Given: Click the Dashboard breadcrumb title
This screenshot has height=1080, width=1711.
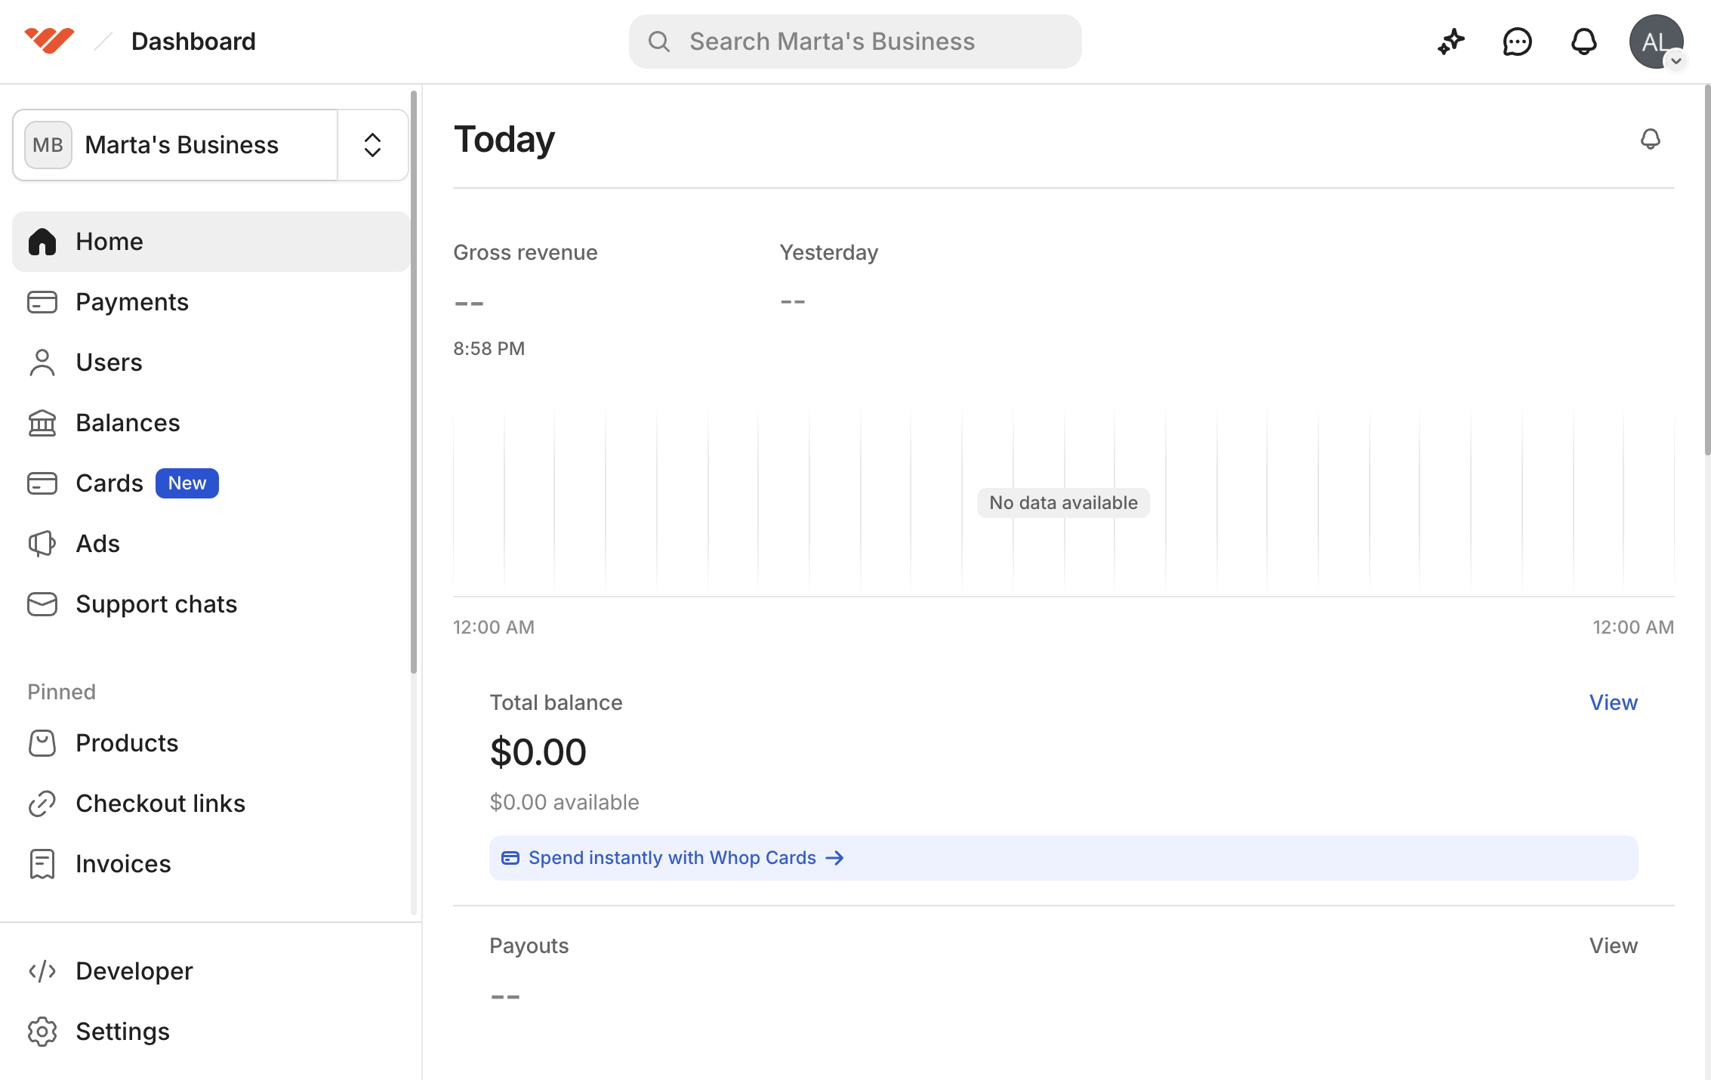Looking at the screenshot, I should coord(193,42).
